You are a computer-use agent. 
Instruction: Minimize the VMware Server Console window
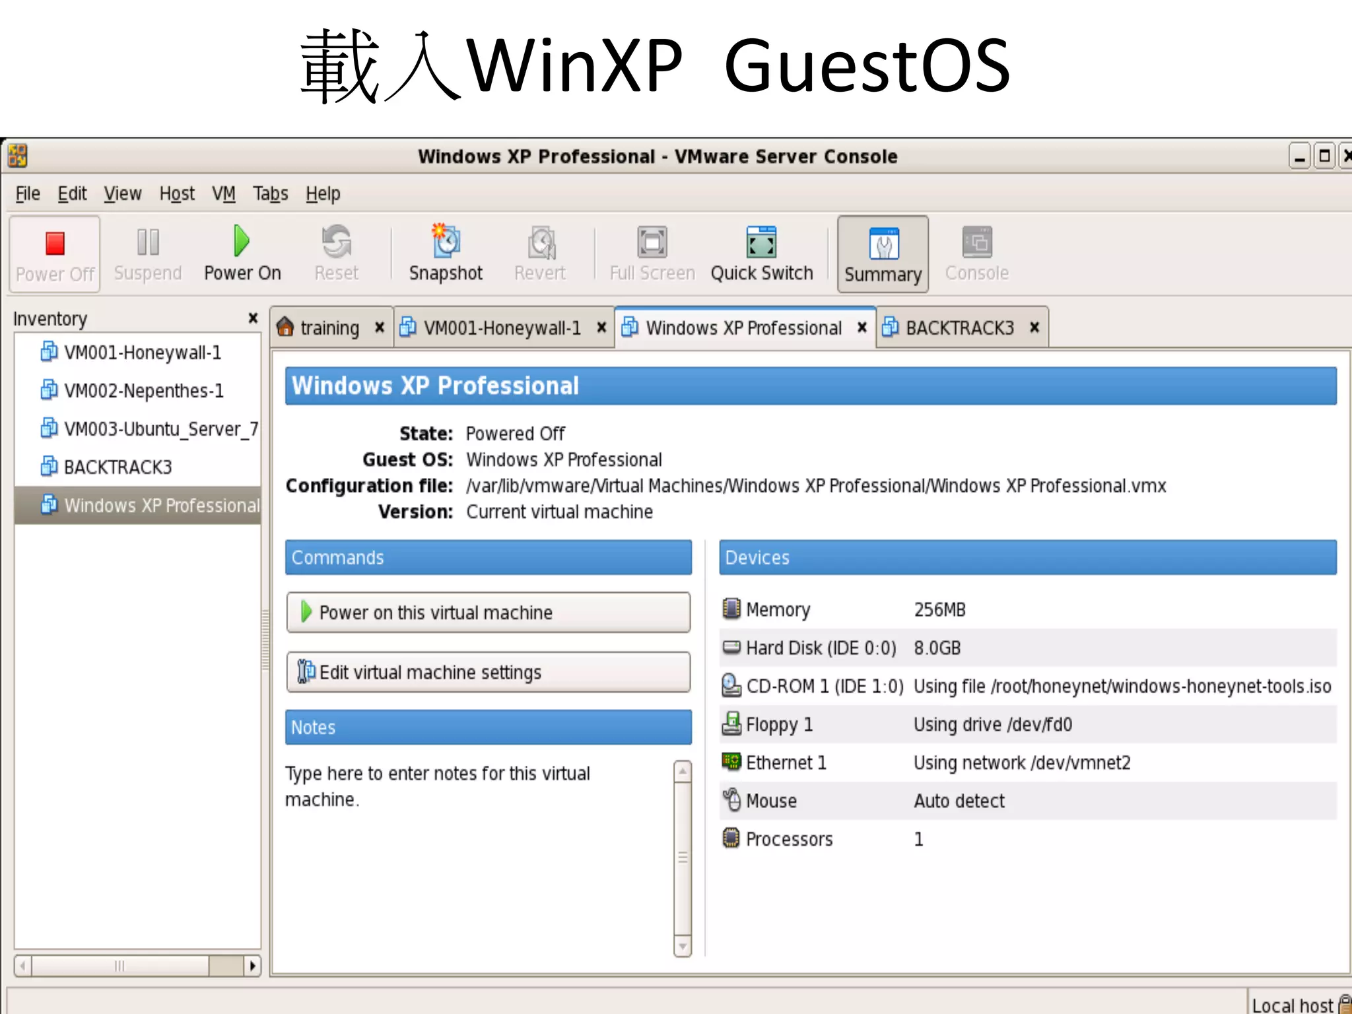(1299, 156)
